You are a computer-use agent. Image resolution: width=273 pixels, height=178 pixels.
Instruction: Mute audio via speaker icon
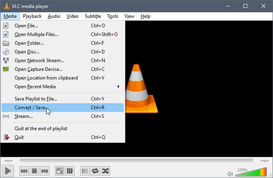tap(230, 174)
